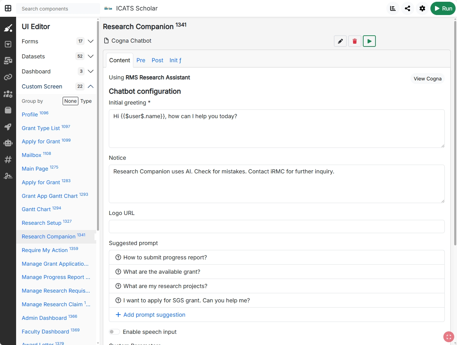Set Group by to None
Screen dimensions: 457x345
(70, 101)
